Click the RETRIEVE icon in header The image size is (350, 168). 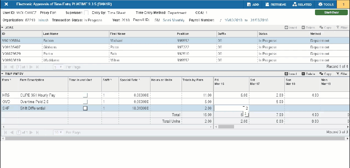tap(276, 4)
